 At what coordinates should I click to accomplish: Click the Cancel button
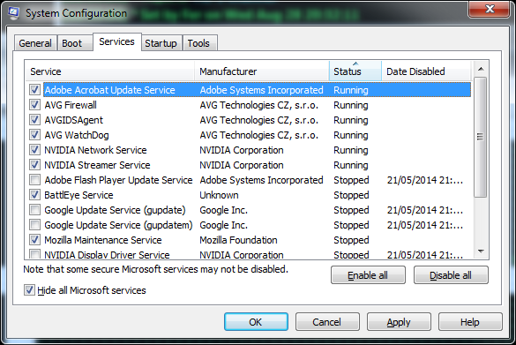[x=327, y=322]
